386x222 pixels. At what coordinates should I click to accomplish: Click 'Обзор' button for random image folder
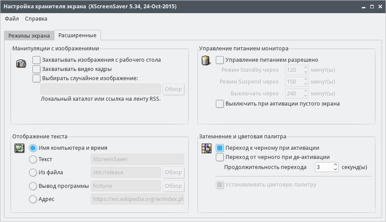[x=173, y=89]
